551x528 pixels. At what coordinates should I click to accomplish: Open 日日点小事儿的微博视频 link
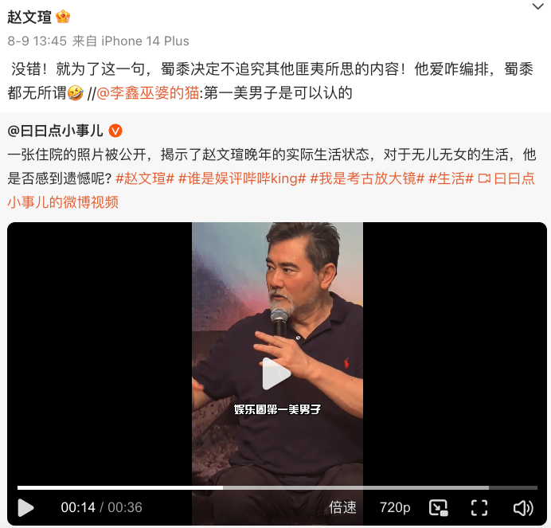pyautogui.click(x=271, y=190)
